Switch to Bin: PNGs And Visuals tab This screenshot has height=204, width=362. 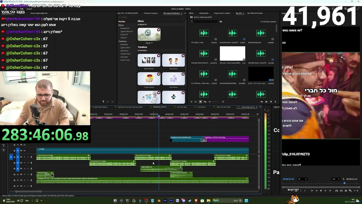click(255, 13)
